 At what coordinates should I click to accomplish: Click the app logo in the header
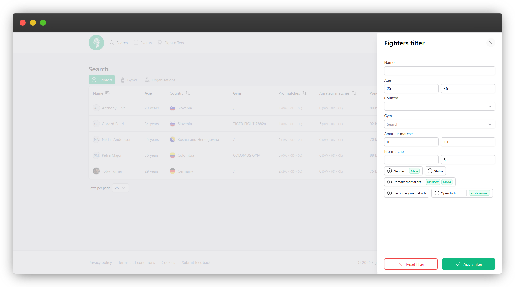pyautogui.click(x=96, y=43)
